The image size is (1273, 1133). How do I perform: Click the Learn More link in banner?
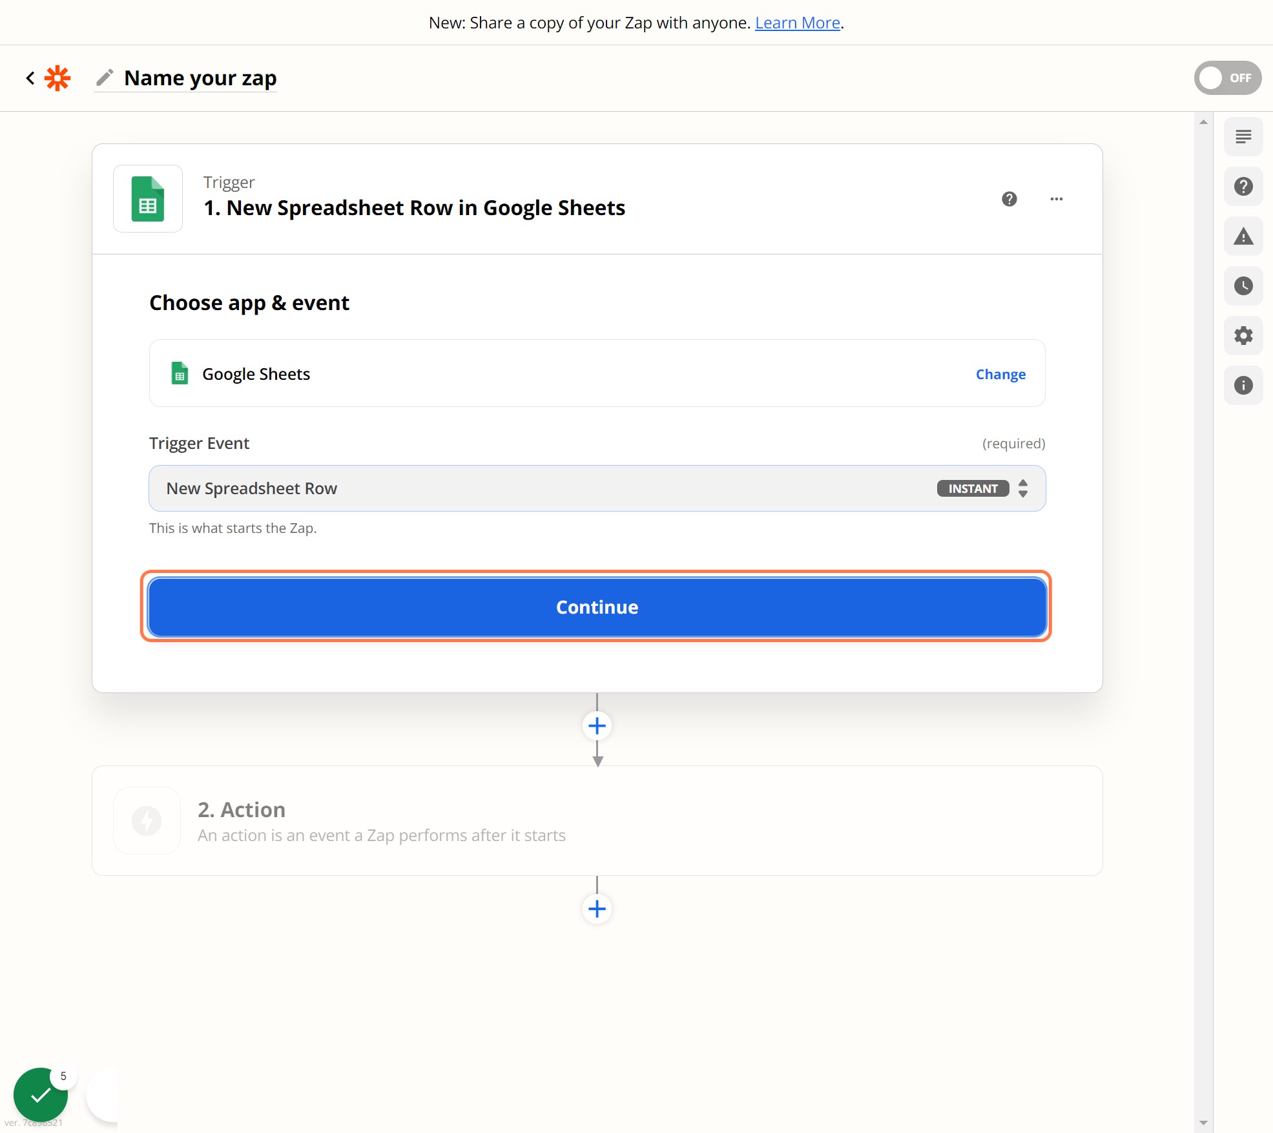[x=798, y=23]
